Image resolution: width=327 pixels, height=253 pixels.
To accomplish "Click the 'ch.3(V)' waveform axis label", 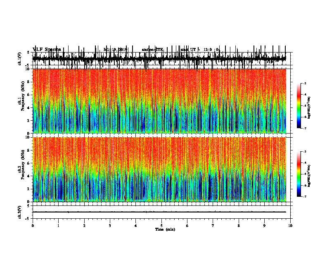I will pos(20,212).
